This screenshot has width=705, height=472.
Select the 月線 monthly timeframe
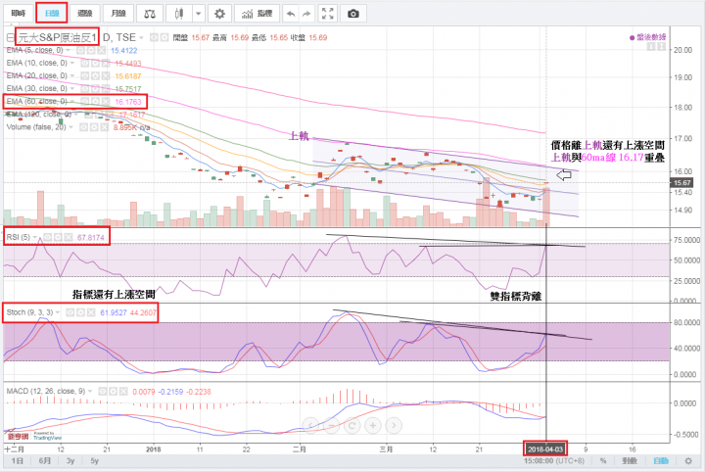[118, 14]
